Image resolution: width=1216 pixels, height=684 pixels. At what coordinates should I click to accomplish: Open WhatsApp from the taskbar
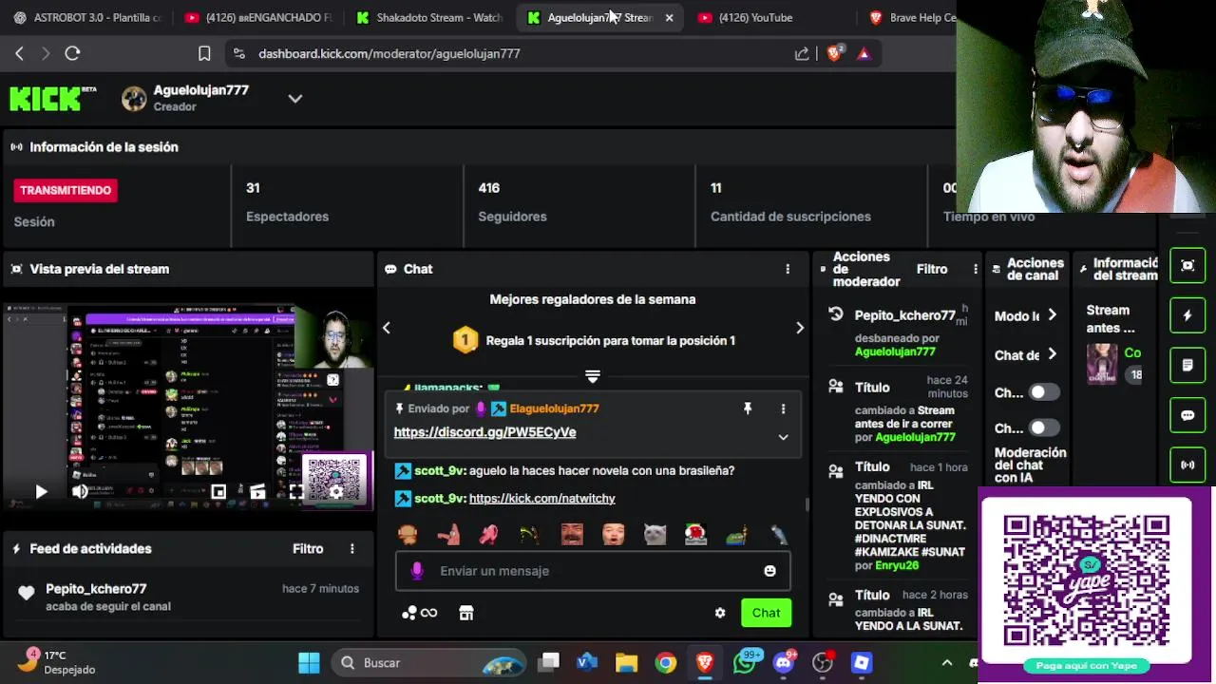(745, 662)
